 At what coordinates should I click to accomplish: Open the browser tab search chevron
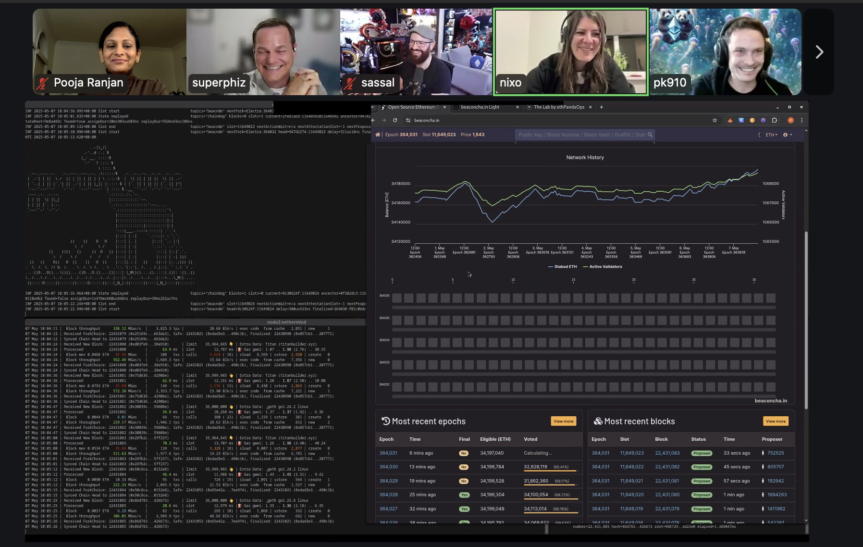(x=372, y=107)
